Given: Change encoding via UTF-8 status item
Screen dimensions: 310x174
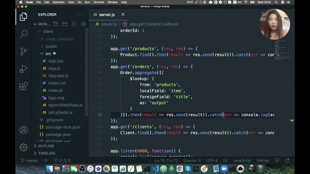Looking at the screenshot, I should pos(212,160).
